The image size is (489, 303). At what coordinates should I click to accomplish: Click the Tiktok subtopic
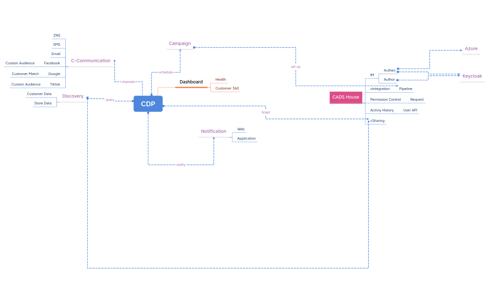pyautogui.click(x=55, y=84)
